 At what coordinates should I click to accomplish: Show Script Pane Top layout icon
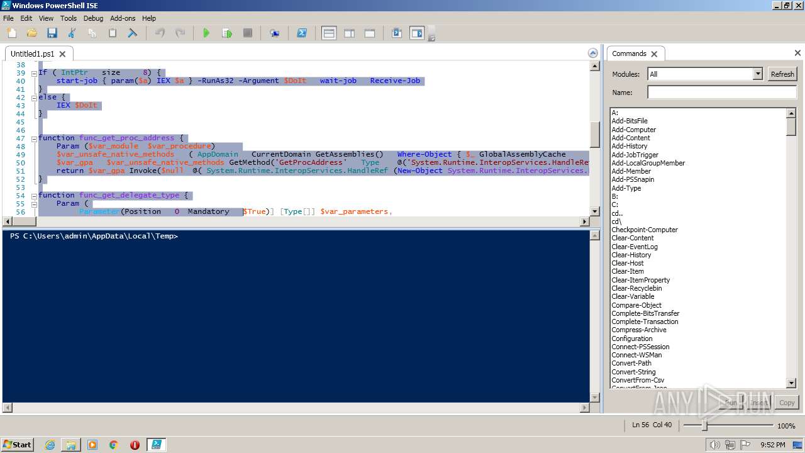tap(329, 33)
